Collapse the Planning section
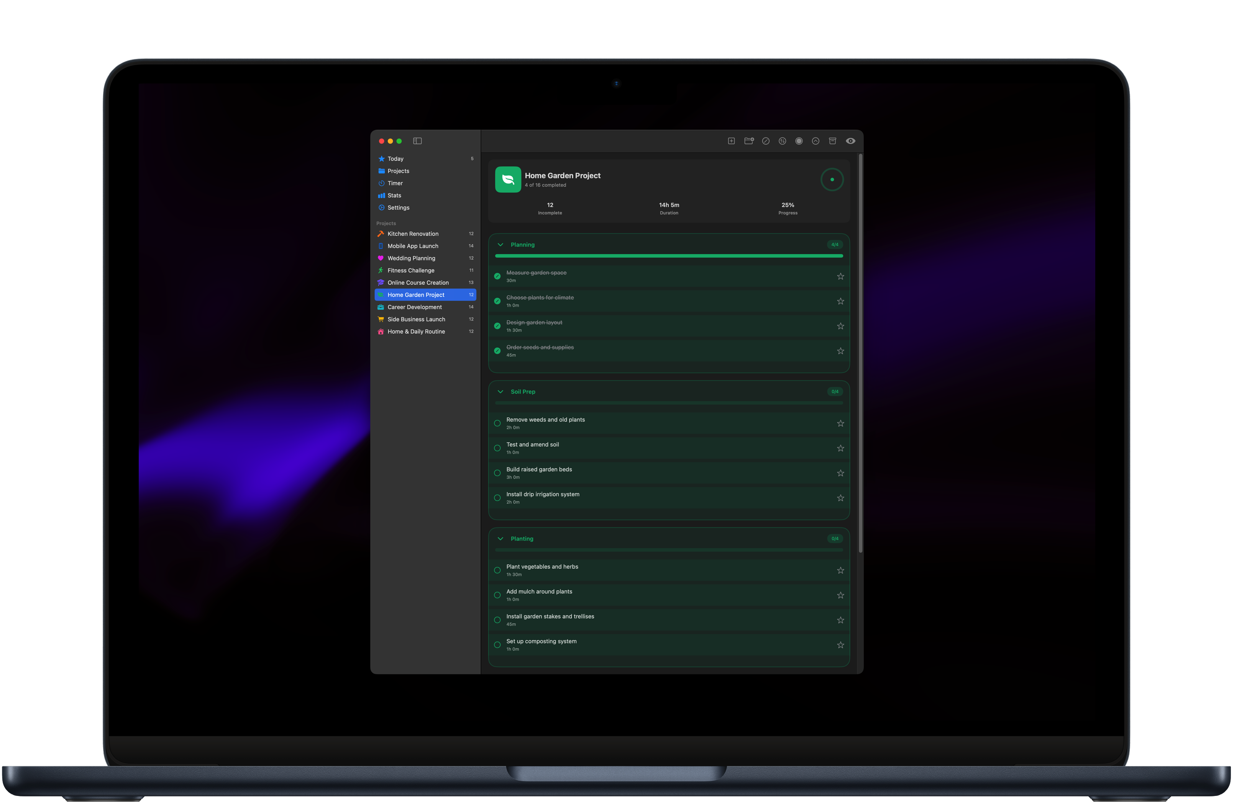The image size is (1234, 804). 500,245
